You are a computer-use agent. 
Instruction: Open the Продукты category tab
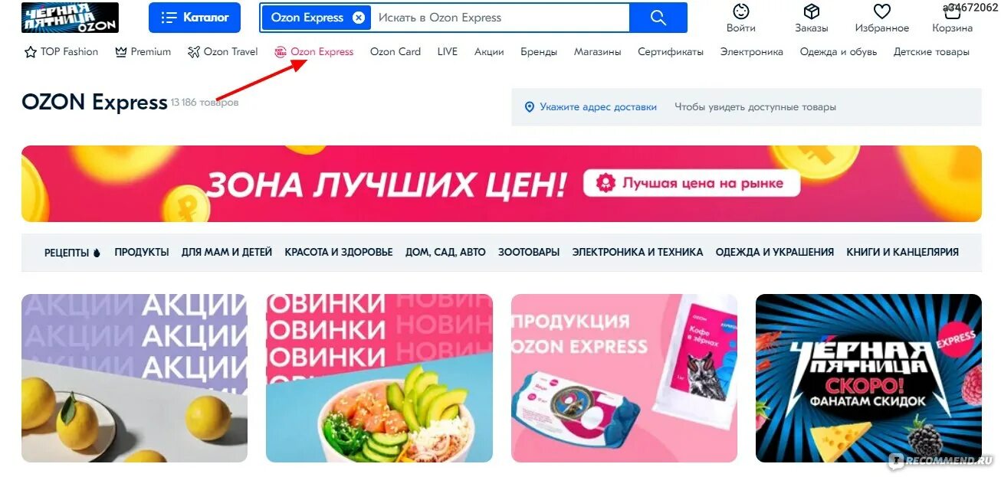click(142, 252)
